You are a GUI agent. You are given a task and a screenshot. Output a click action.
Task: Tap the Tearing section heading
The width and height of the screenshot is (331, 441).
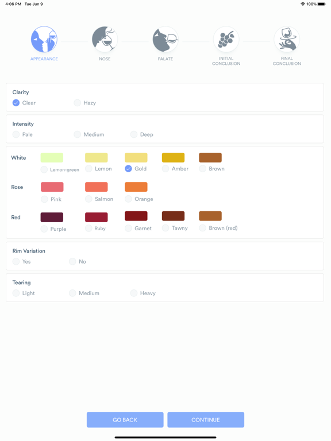(x=21, y=283)
